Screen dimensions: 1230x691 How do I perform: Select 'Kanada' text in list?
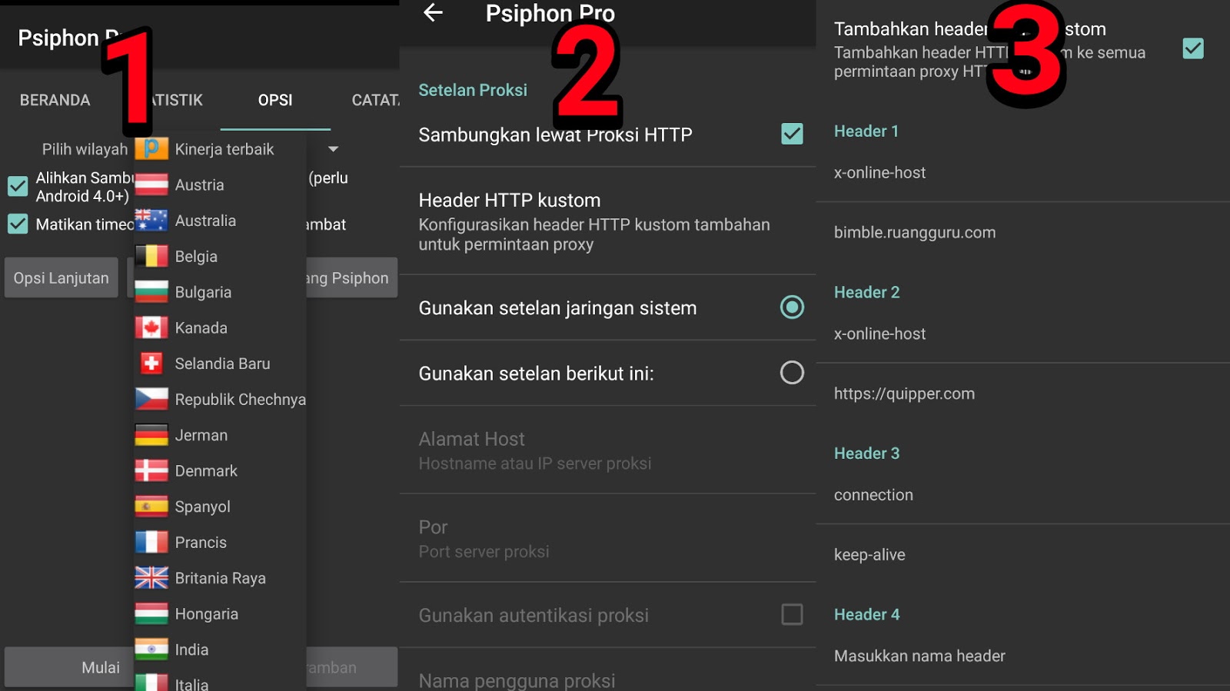(201, 327)
